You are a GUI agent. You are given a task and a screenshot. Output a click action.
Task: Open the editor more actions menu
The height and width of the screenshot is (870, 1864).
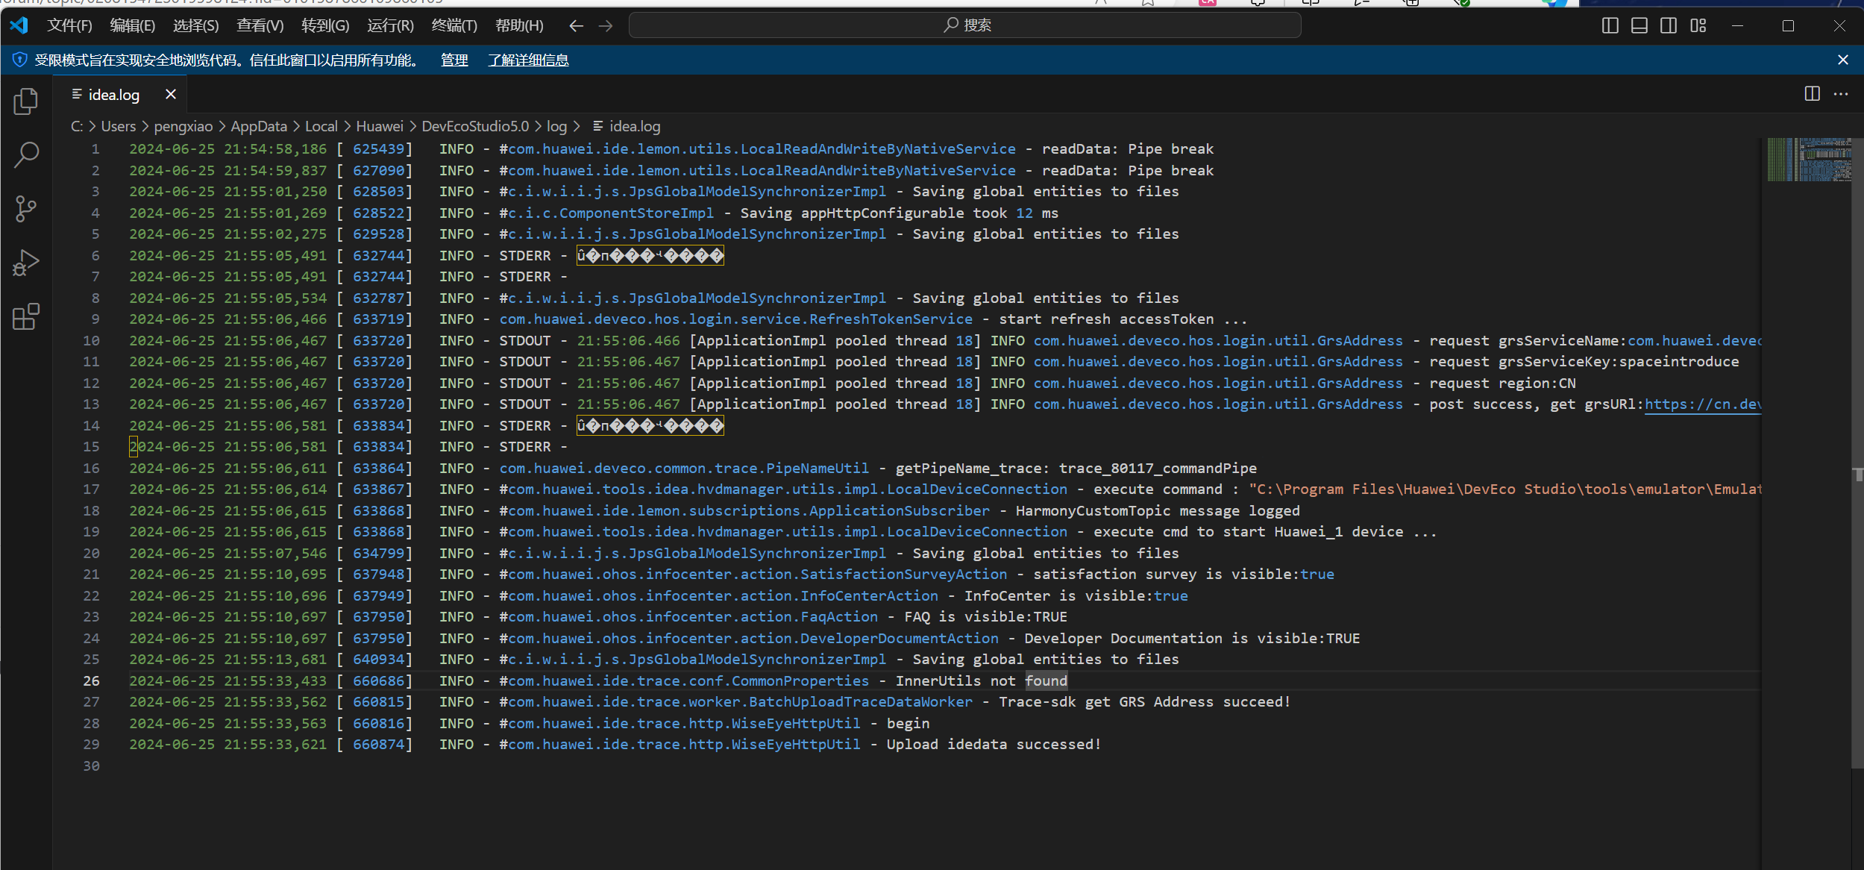pos(1841,93)
